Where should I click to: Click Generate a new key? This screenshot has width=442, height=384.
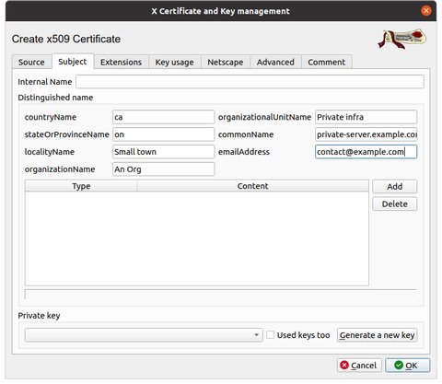pos(377,335)
